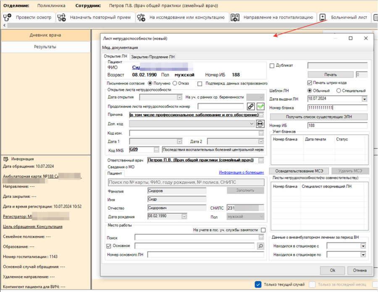Open the Результаты tab
Screen dimensions: 378x292
click(45, 47)
